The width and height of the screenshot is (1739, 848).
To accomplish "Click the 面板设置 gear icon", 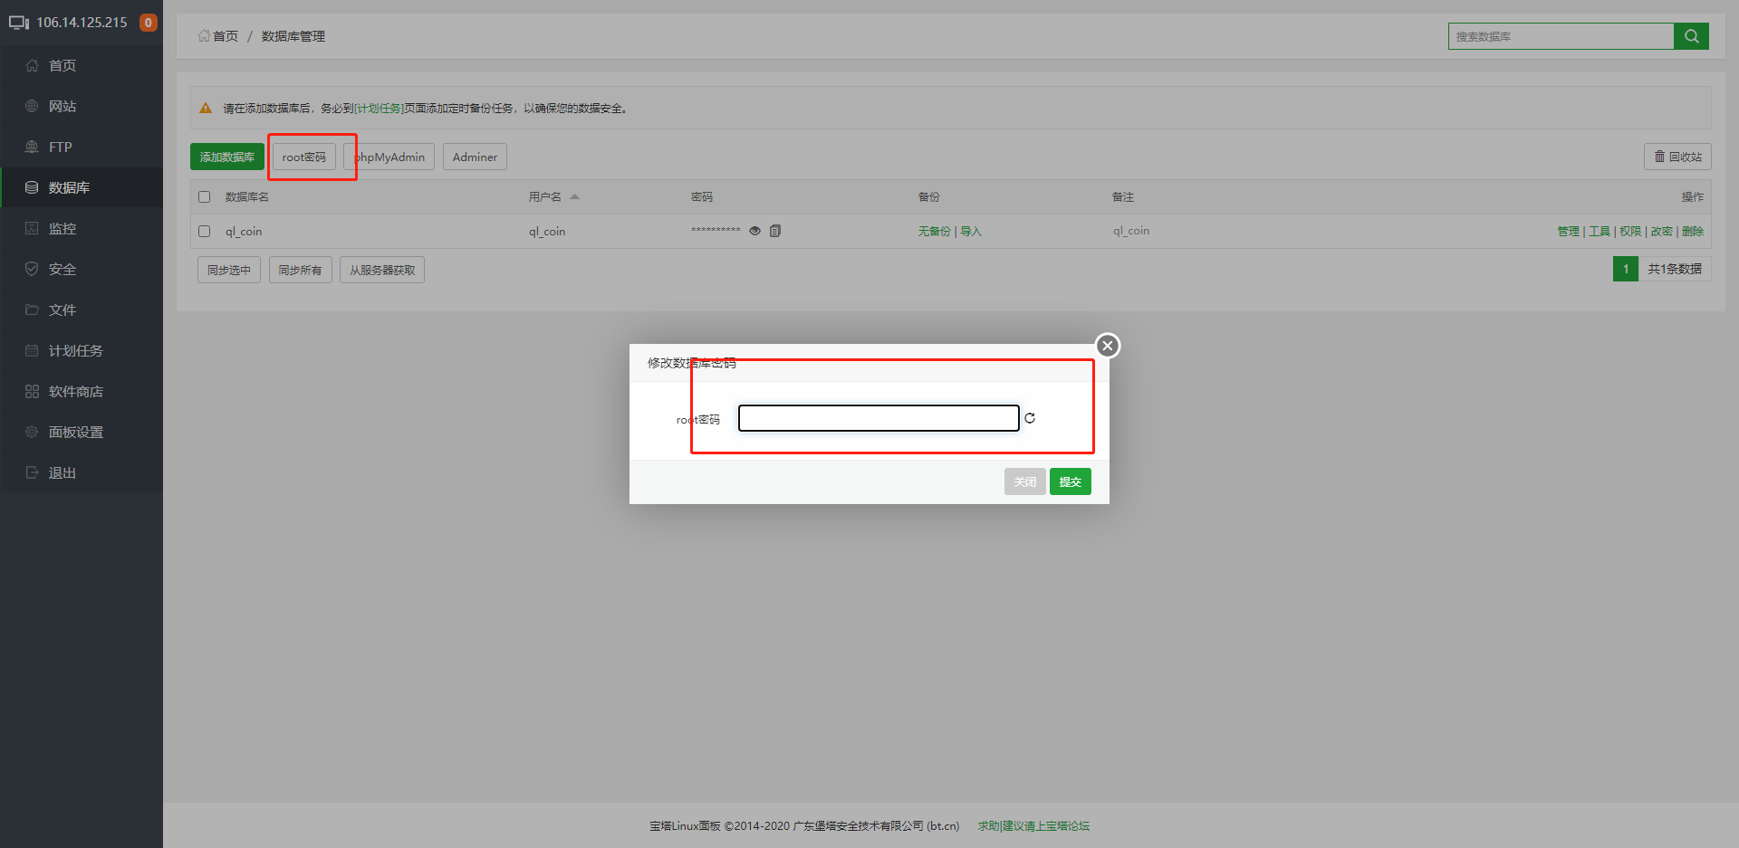I will tap(32, 432).
